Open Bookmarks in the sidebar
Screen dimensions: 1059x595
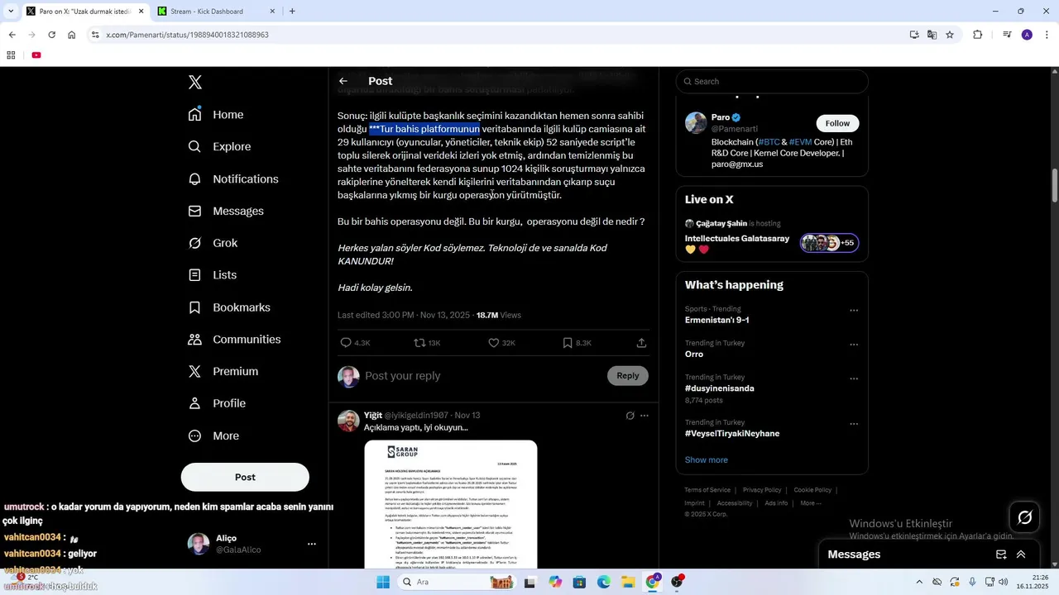pyautogui.click(x=229, y=307)
